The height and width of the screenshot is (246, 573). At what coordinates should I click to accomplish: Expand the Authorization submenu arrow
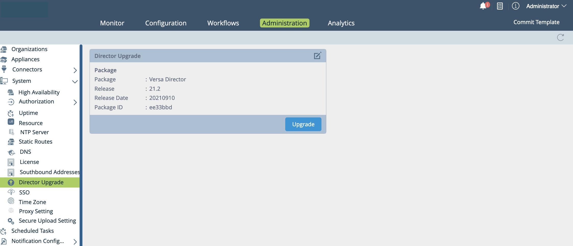[75, 102]
